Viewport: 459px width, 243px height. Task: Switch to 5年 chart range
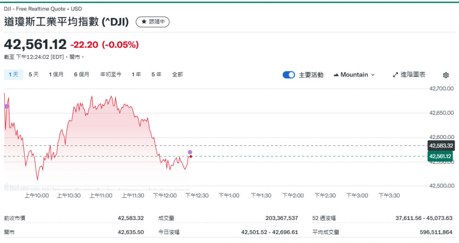(x=157, y=74)
